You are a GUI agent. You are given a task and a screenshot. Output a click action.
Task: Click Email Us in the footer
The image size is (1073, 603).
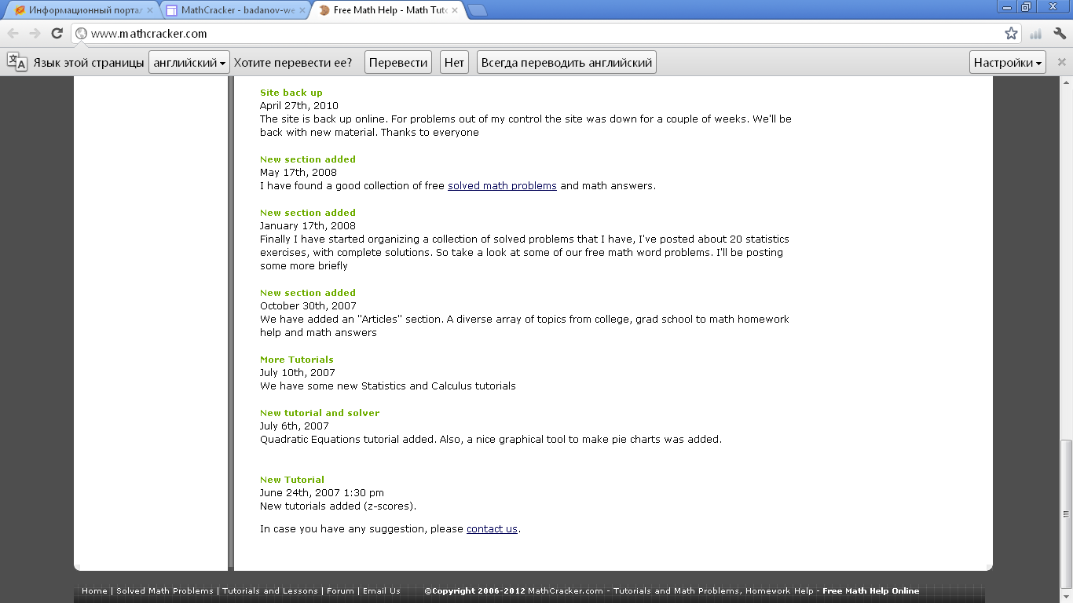click(382, 591)
